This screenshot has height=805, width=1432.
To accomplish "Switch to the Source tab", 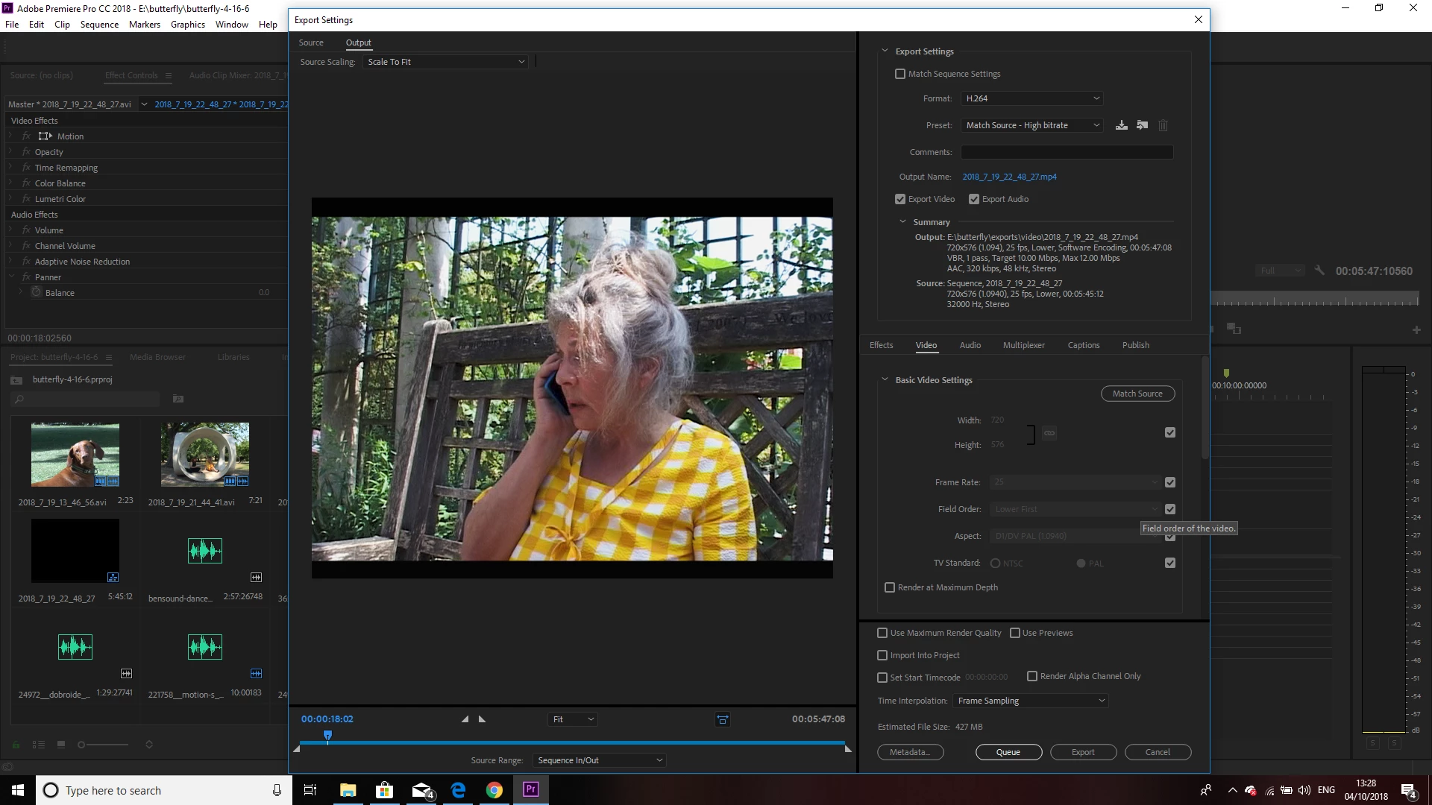I will click(311, 42).
